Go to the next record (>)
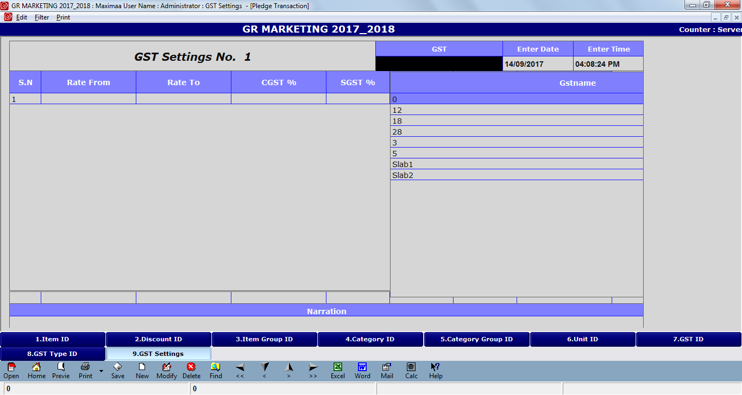 289,371
